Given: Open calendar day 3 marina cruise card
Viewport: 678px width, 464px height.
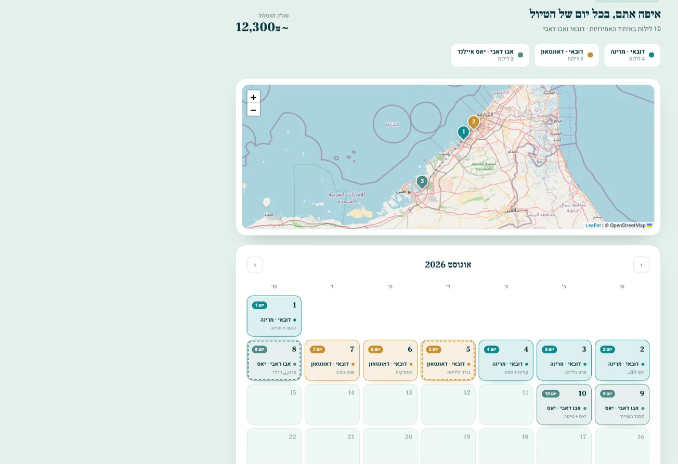Looking at the screenshot, I should (x=564, y=360).
